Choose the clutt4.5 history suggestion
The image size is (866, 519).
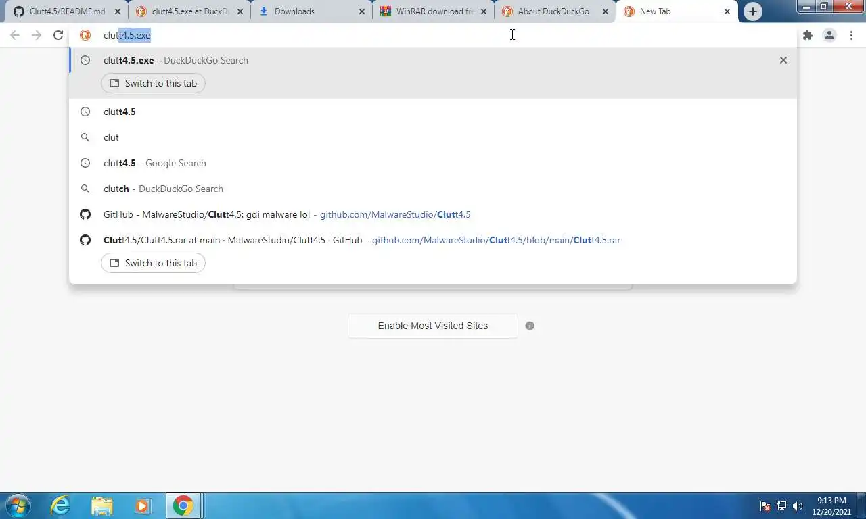pos(433,112)
